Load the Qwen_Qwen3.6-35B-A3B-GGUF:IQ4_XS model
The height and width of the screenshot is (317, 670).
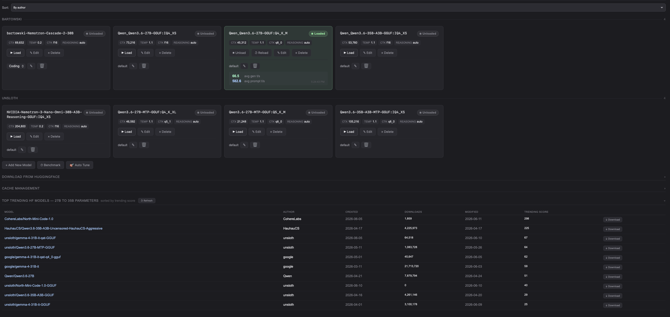tap(349, 53)
